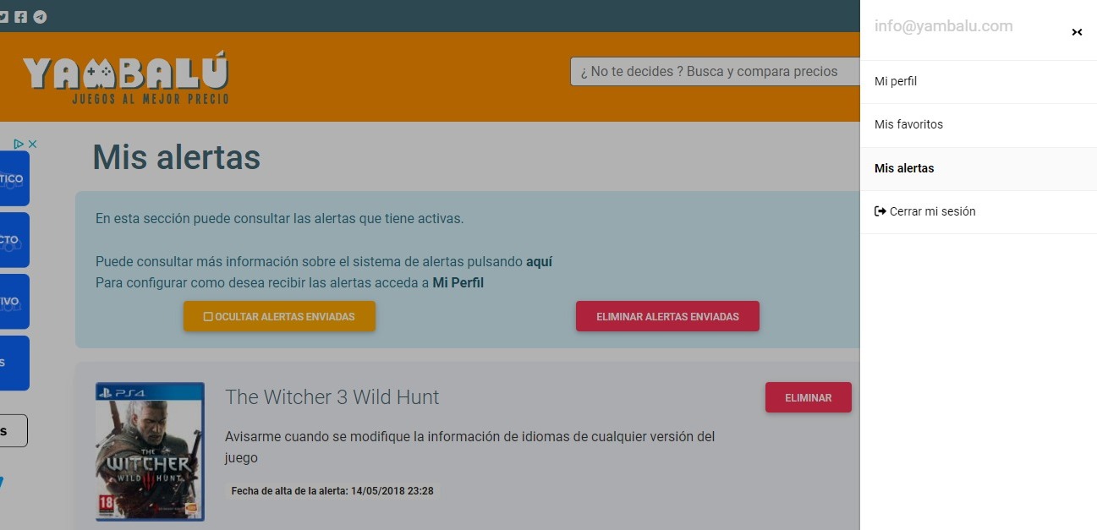Follow the 'aquí' alert info link
The width and height of the screenshot is (1097, 530).
pos(539,262)
